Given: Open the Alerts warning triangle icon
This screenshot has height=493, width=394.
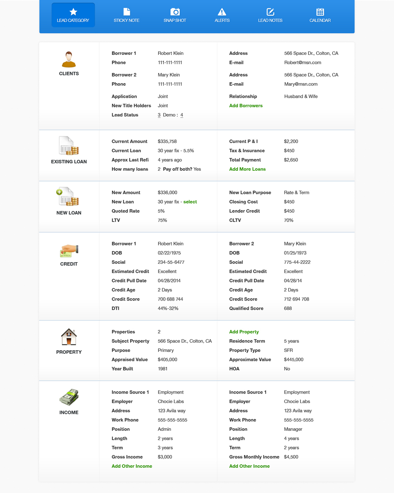Looking at the screenshot, I should [222, 12].
